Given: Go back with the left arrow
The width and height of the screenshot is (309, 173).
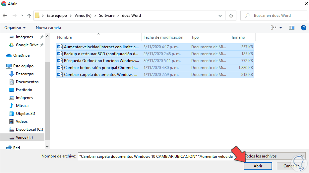Looking at the screenshot, I should (x=5, y=16).
